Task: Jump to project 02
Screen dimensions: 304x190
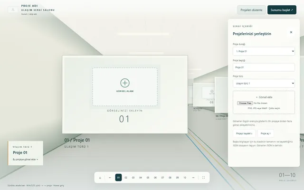Action: pos(126,178)
